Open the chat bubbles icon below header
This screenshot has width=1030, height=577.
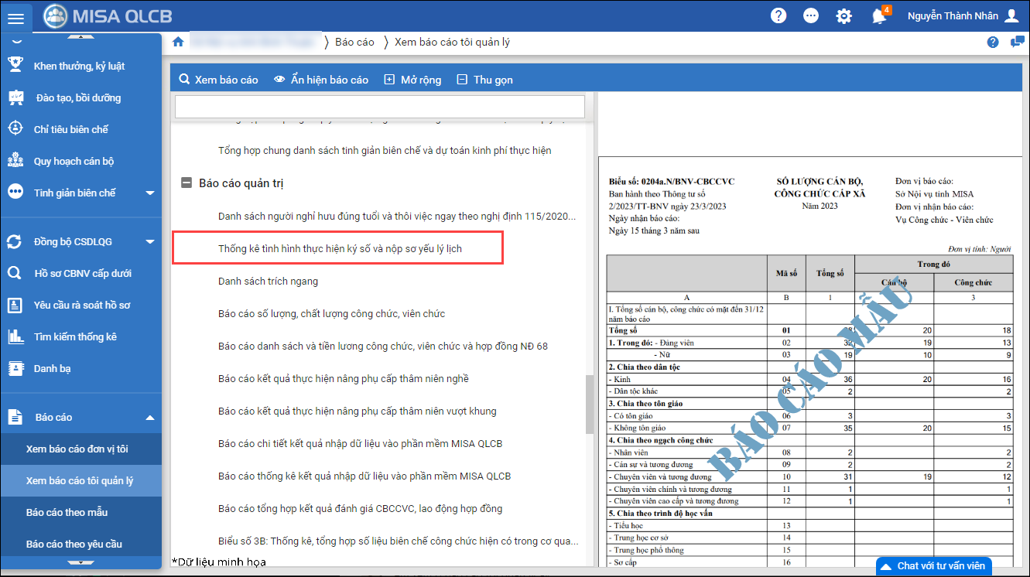pyautogui.click(x=1017, y=42)
